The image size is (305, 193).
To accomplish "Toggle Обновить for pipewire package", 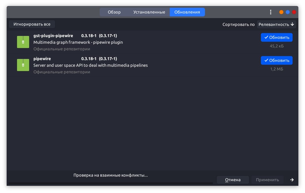I will pyautogui.click(x=276, y=60).
